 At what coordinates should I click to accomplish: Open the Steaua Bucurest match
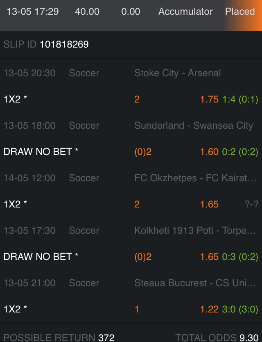(x=195, y=283)
